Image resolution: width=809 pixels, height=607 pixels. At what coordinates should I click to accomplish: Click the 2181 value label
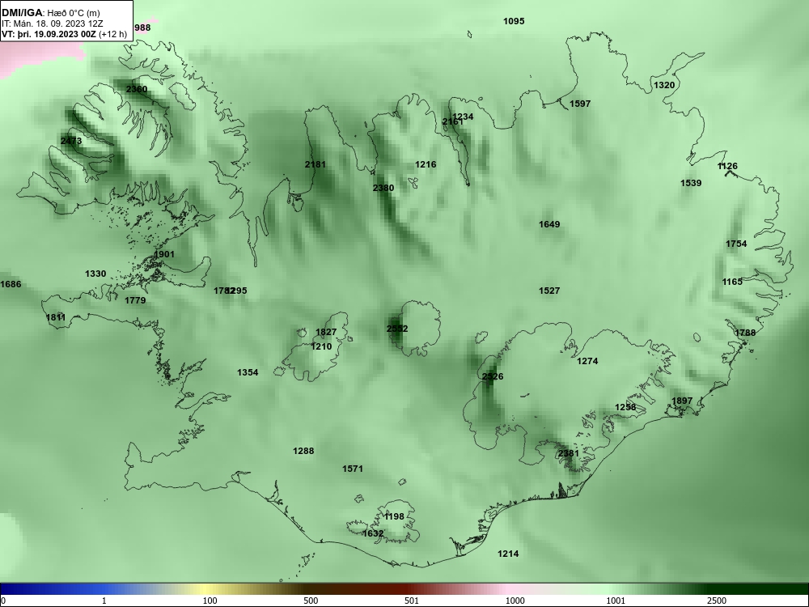(x=316, y=164)
